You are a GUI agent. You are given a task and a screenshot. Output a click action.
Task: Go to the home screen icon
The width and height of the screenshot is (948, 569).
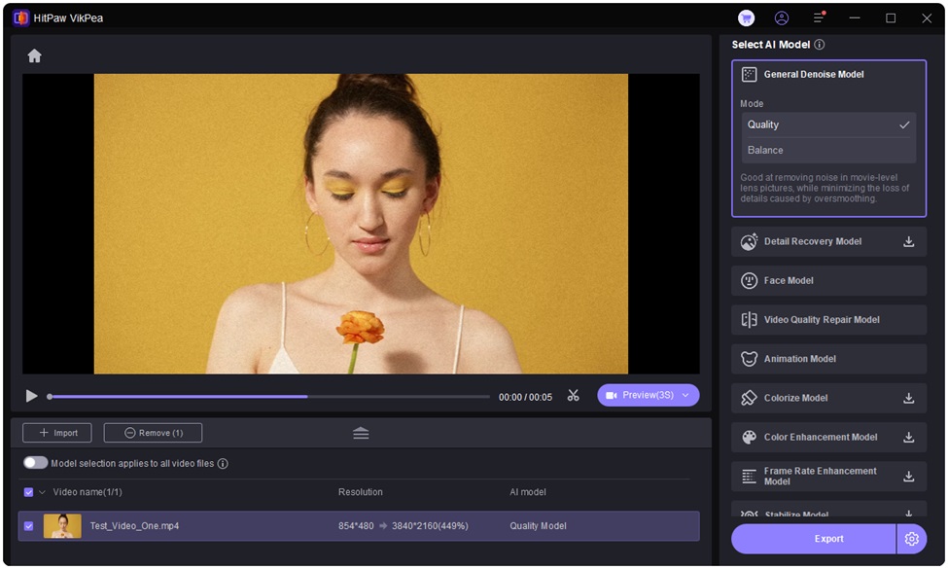pos(34,56)
